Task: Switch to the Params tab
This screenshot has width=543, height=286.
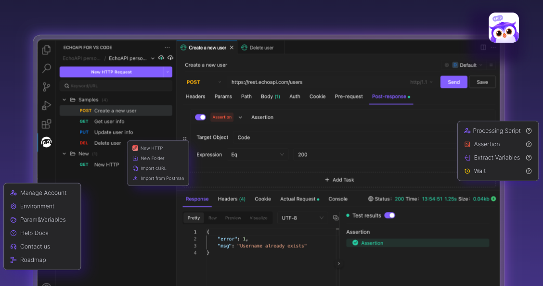Action: coord(223,97)
